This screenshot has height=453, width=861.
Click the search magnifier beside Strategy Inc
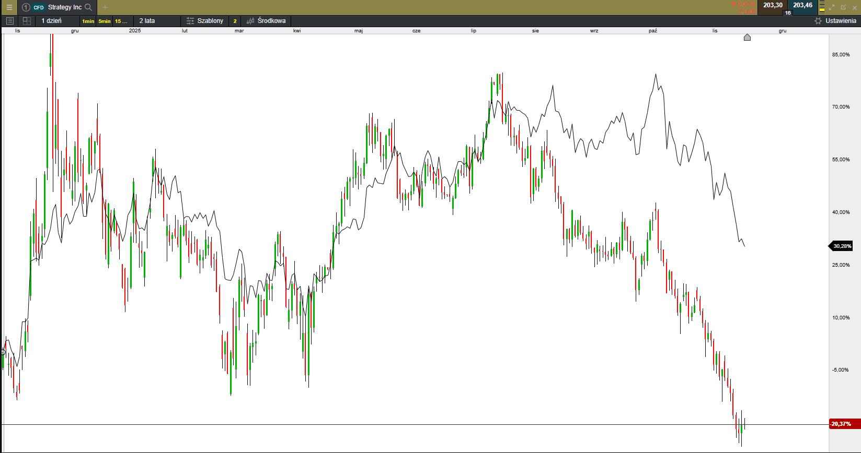[88, 7]
